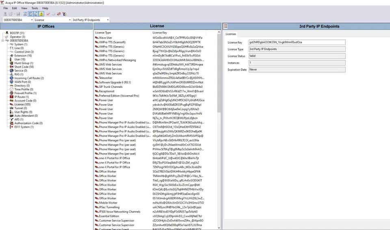Click the Short Code (58) icon
This screenshot has width=390, height=230.
(11, 66)
